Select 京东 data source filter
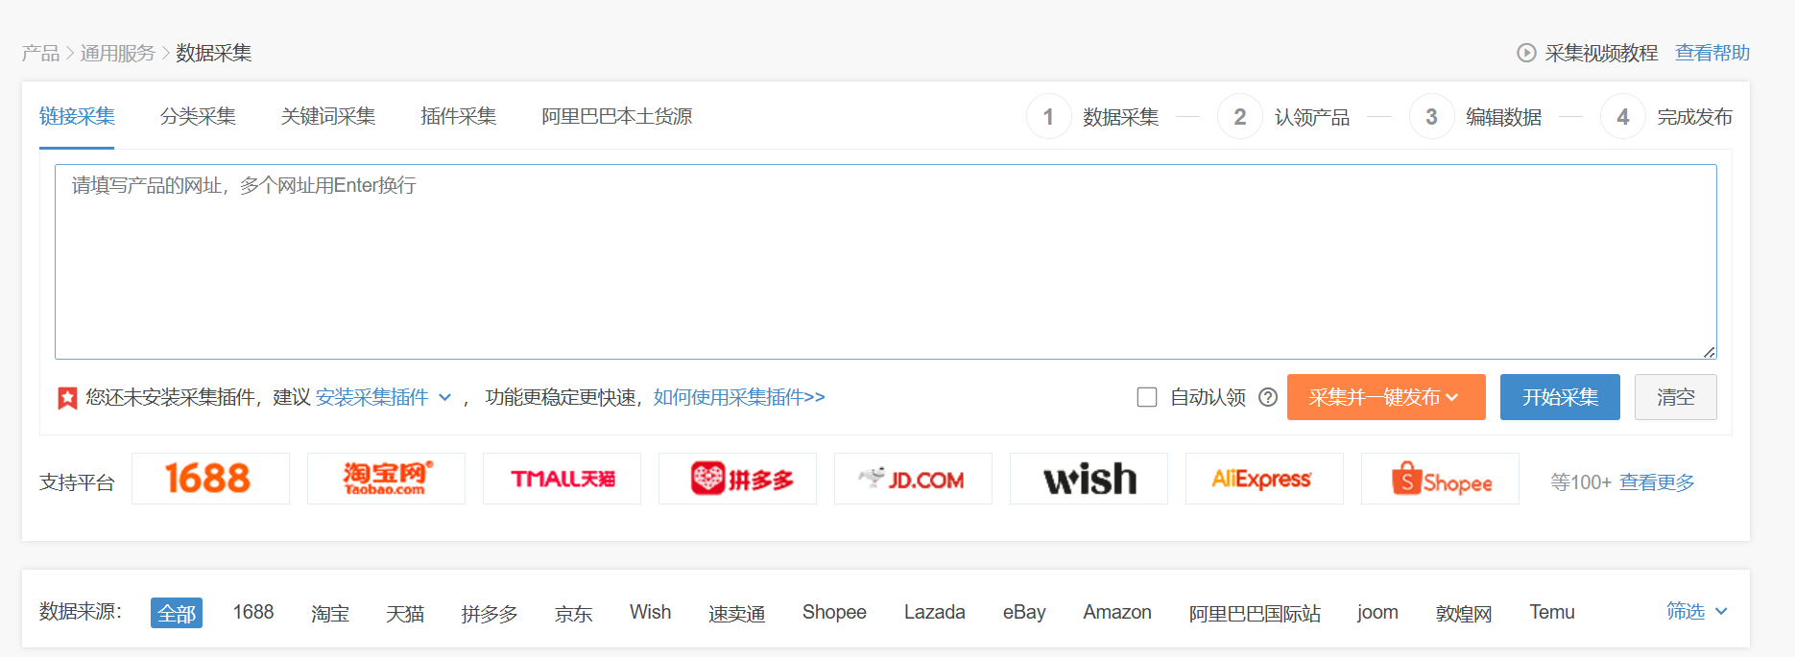Viewport: 1795px width, 657px height. pos(574,613)
